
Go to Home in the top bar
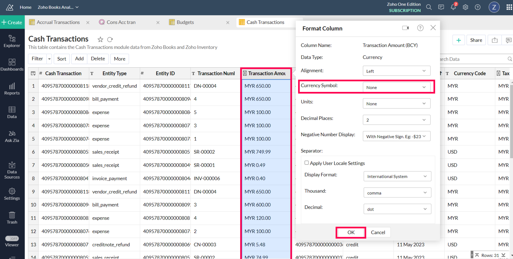[25, 7]
